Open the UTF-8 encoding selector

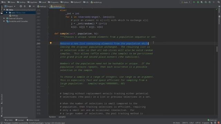point(198,123)
